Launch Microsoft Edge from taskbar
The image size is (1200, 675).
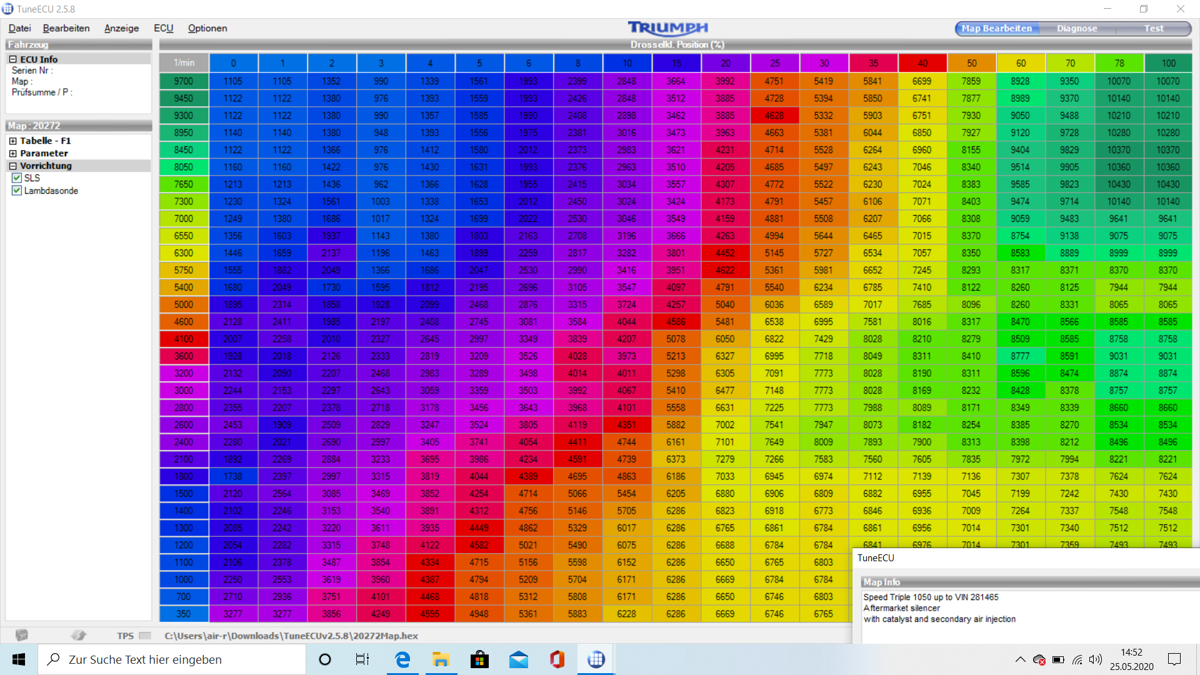[402, 659]
